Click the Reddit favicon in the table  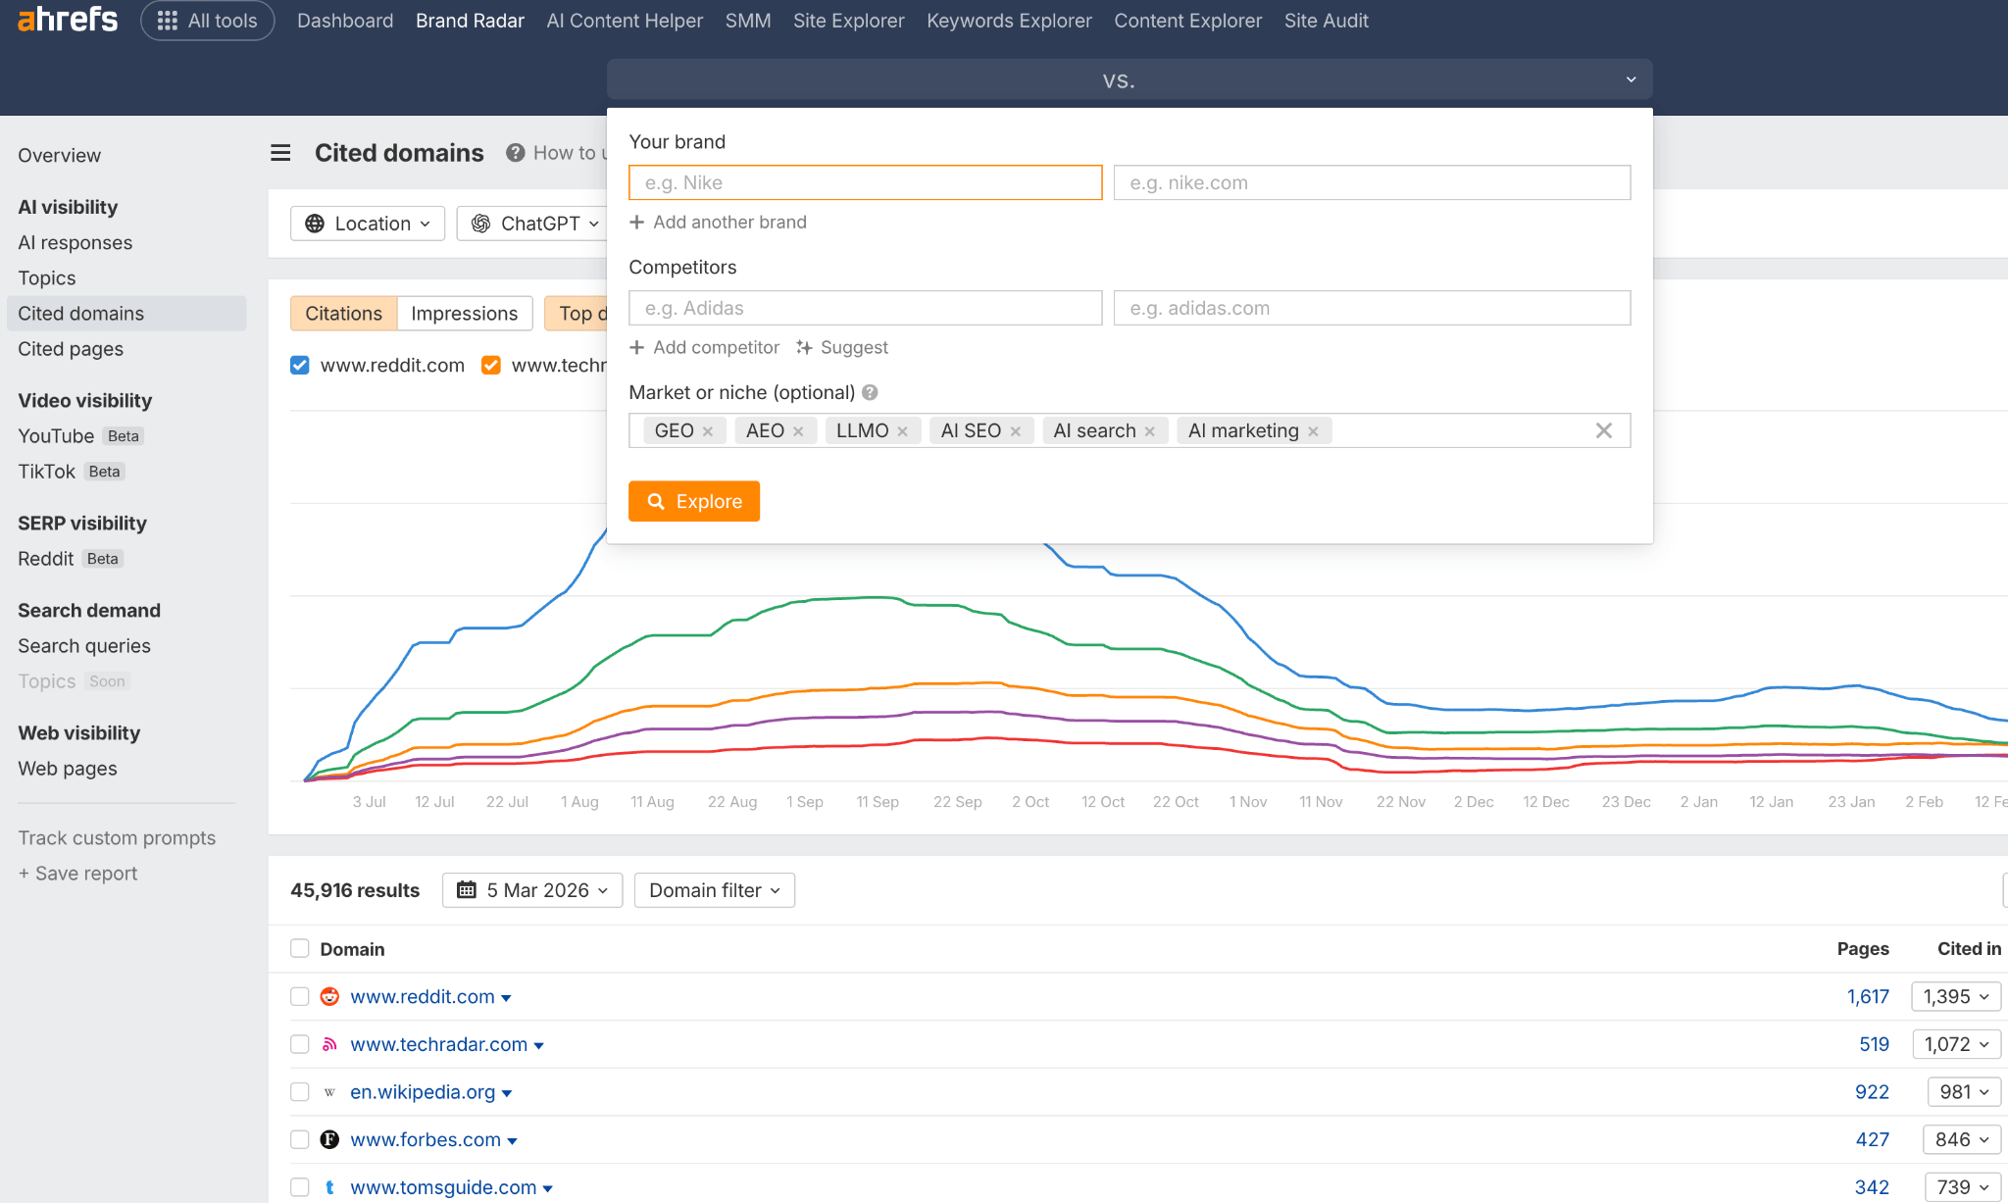[x=329, y=996]
